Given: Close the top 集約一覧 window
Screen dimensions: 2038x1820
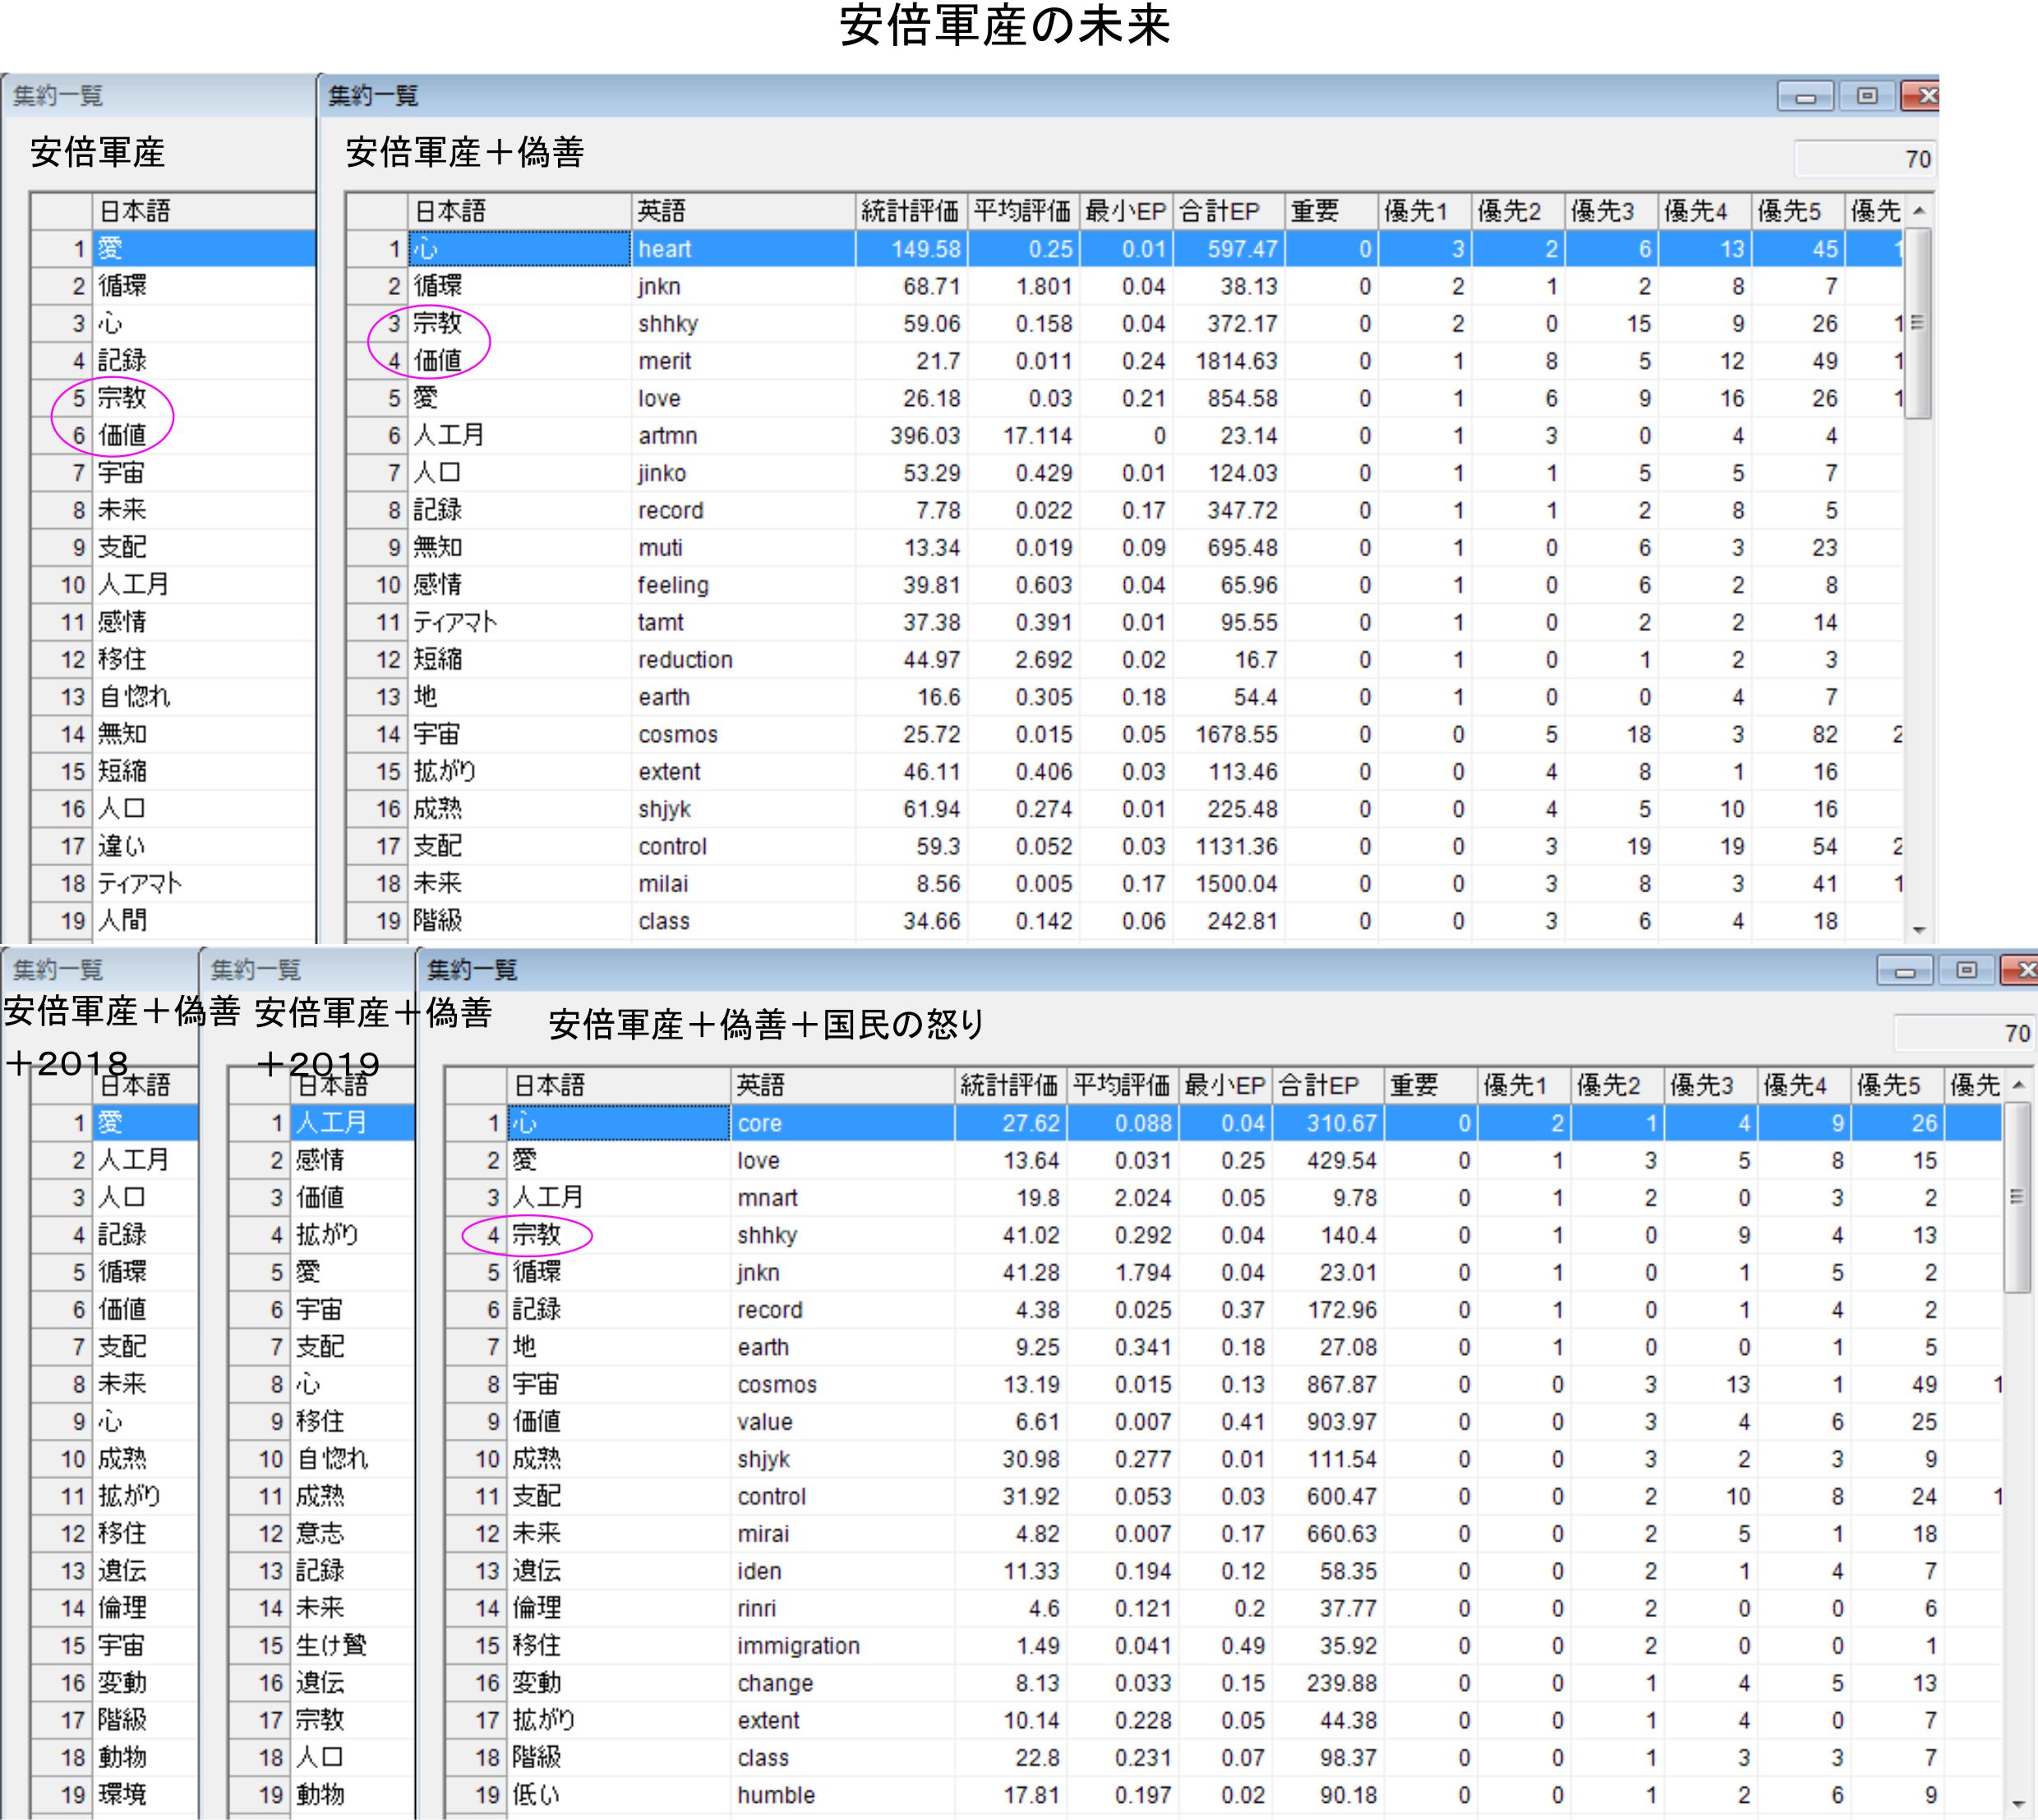Looking at the screenshot, I should [1924, 97].
